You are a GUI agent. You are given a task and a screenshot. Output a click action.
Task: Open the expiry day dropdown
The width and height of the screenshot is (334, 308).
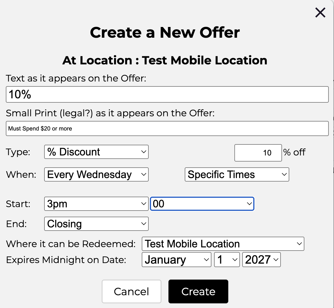tap(227, 260)
